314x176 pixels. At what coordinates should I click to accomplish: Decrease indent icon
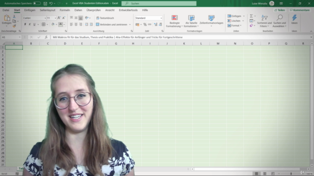point(86,24)
